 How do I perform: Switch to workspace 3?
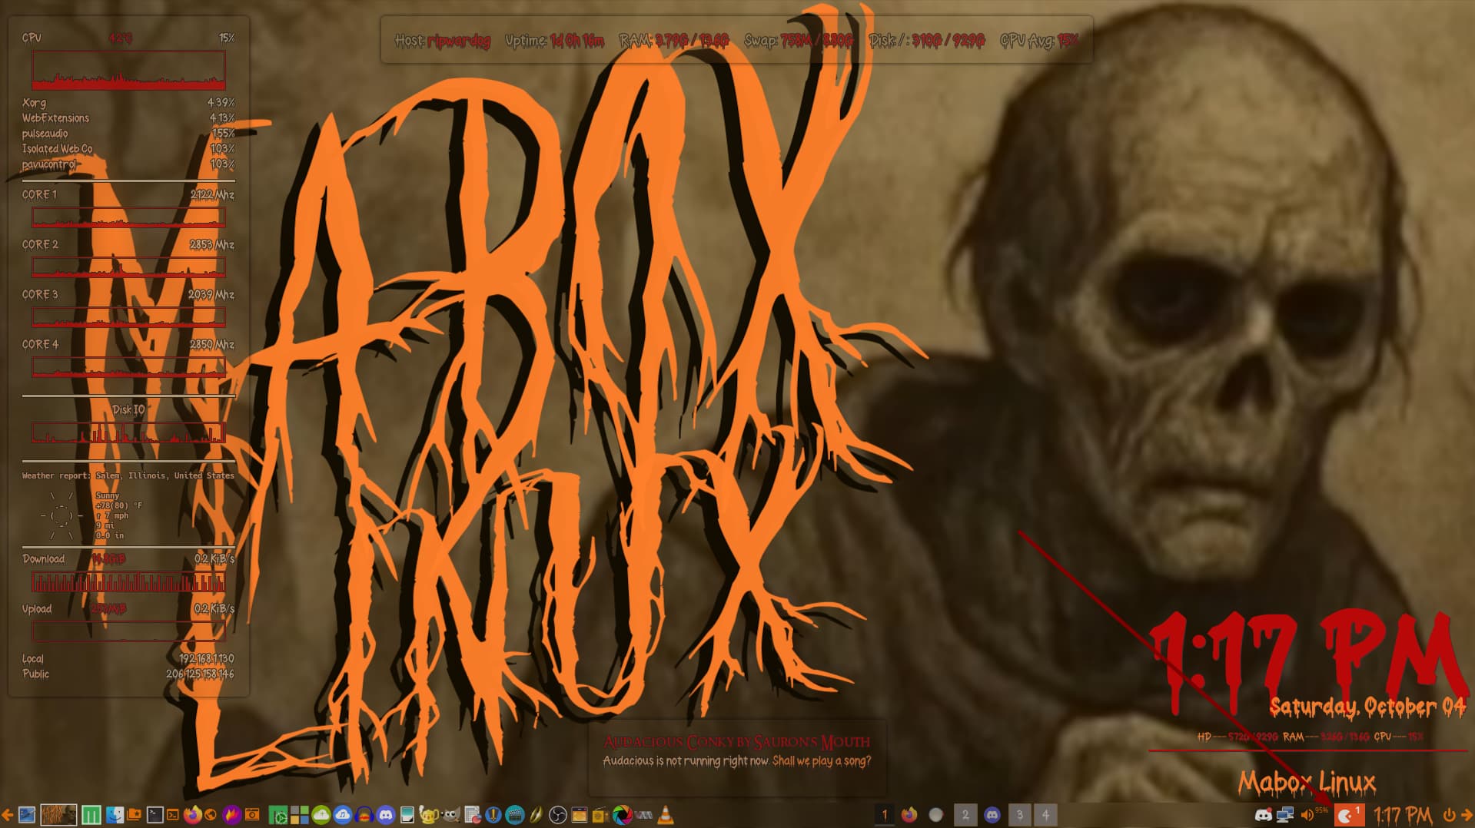(x=1019, y=815)
